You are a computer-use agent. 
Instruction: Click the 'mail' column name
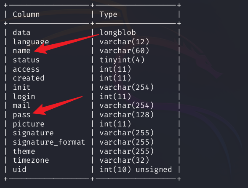pos(21,105)
